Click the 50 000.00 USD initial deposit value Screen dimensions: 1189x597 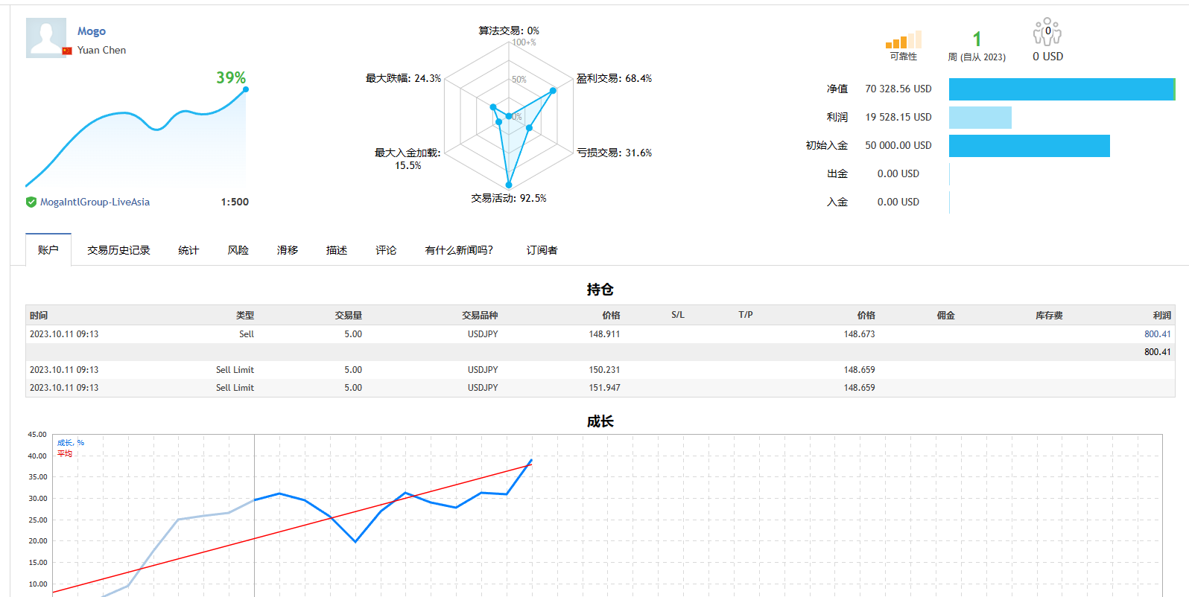coord(898,145)
